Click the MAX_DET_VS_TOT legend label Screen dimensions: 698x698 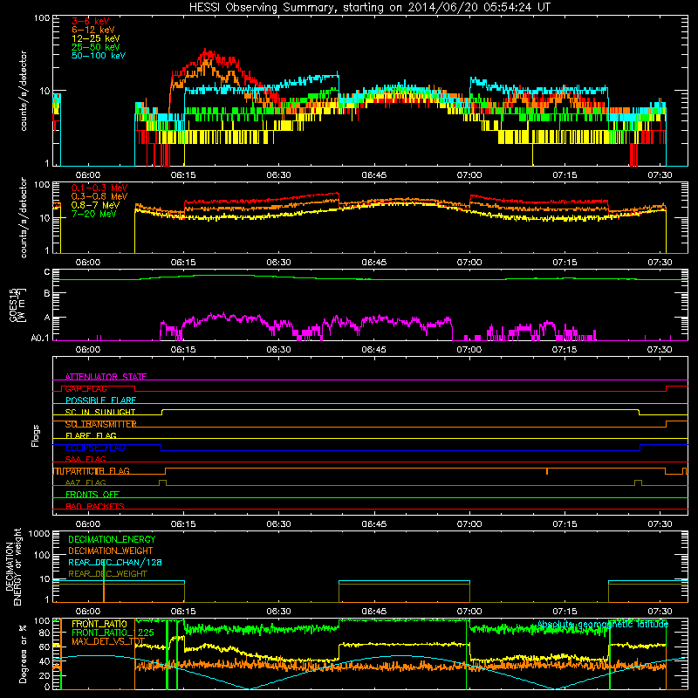pos(108,641)
